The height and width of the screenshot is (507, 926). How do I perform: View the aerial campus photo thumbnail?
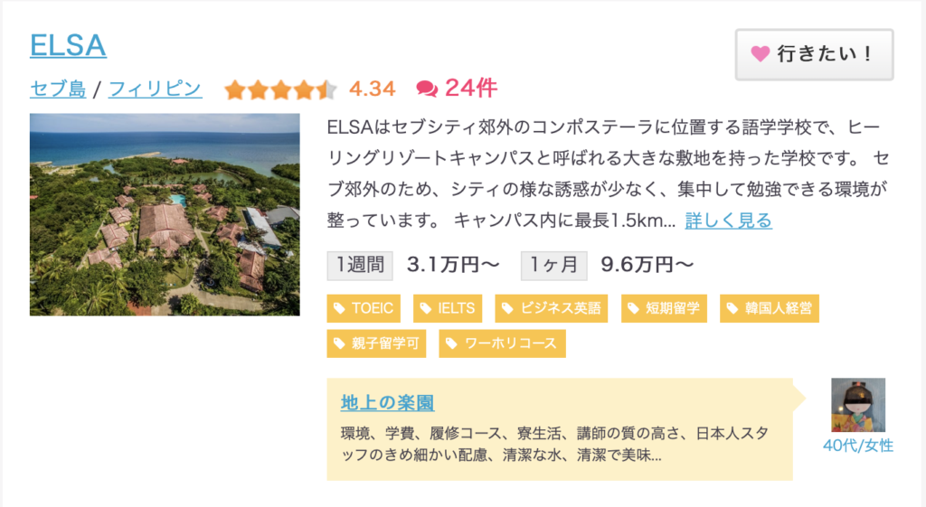[x=165, y=214]
